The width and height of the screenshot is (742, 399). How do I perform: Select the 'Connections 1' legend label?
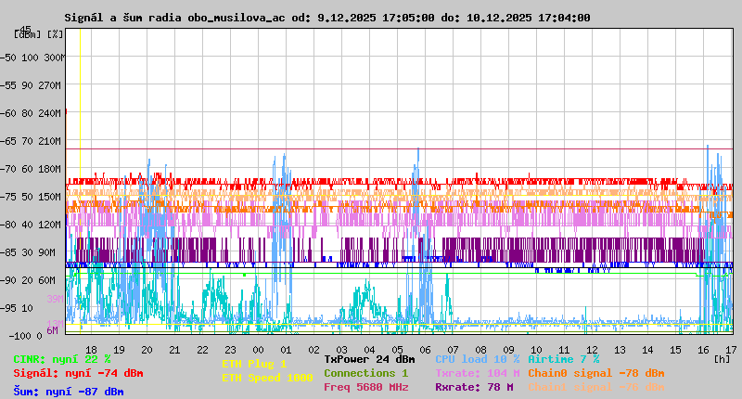(365, 373)
